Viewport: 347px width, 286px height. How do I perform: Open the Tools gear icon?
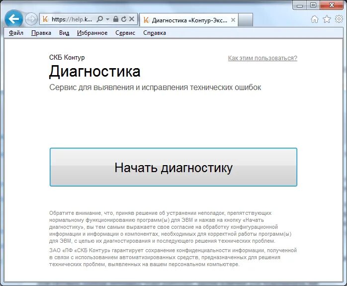point(339,19)
